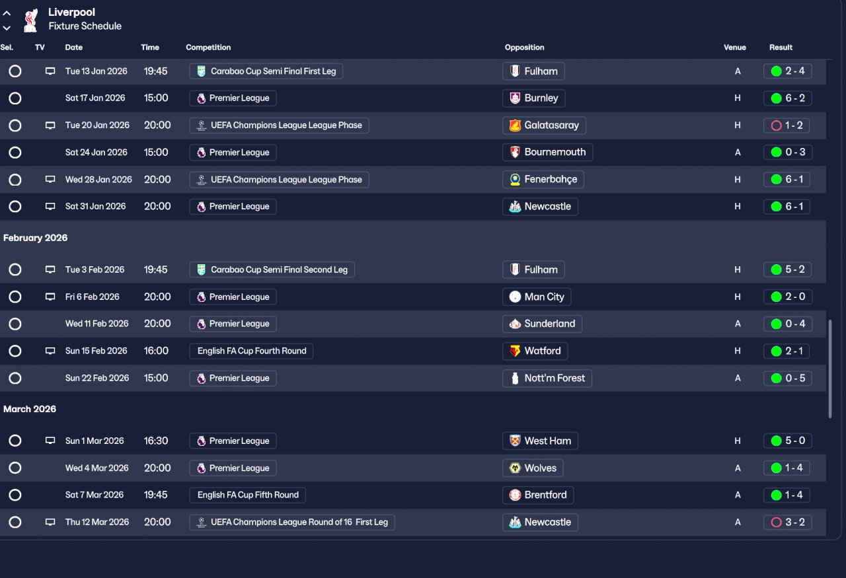Screen dimensions: 846x578
Task: Select the Bournemouth fixture using its circle
Action: point(15,153)
